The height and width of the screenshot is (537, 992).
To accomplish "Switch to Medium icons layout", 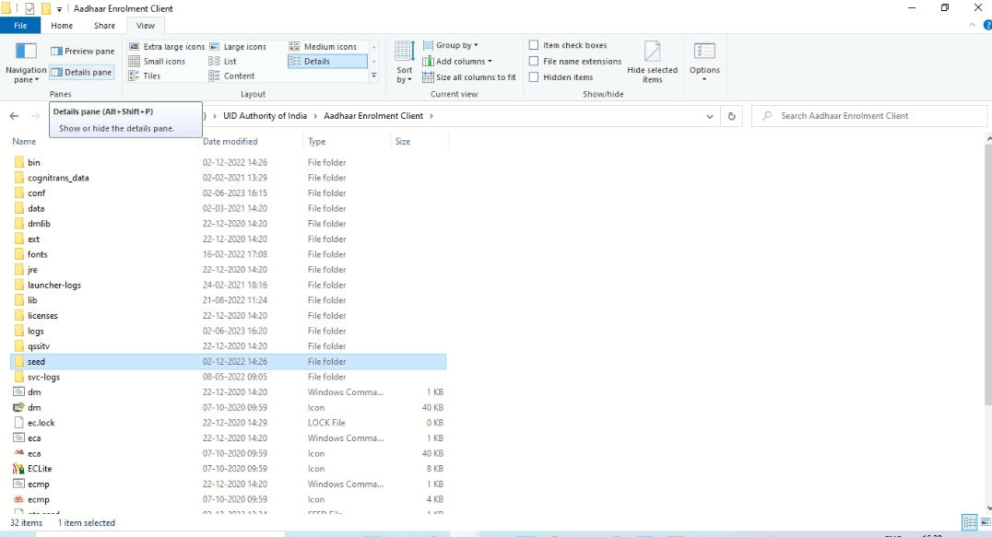I will pyautogui.click(x=324, y=47).
